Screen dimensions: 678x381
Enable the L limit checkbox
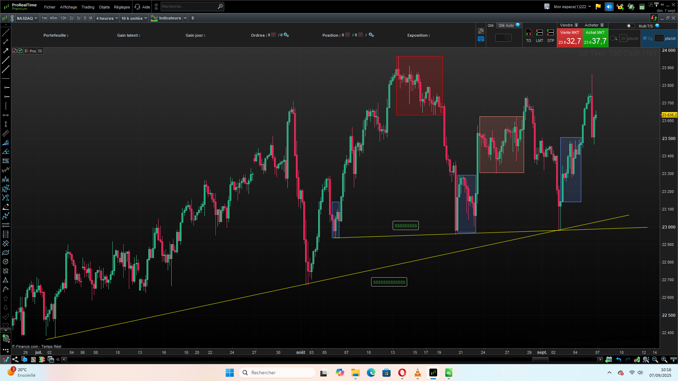pyautogui.click(x=612, y=38)
